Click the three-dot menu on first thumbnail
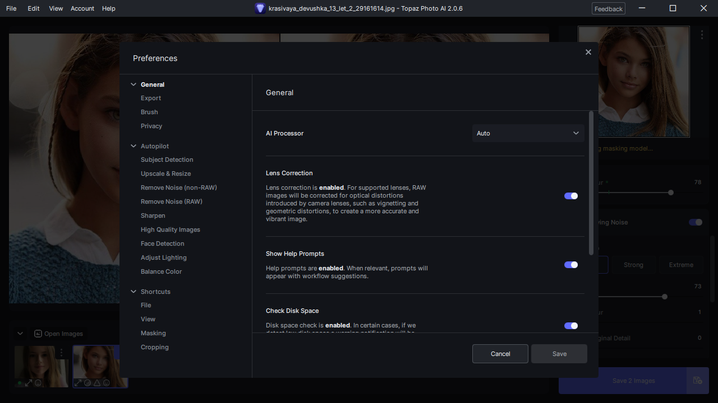718x403 pixels. [62, 353]
